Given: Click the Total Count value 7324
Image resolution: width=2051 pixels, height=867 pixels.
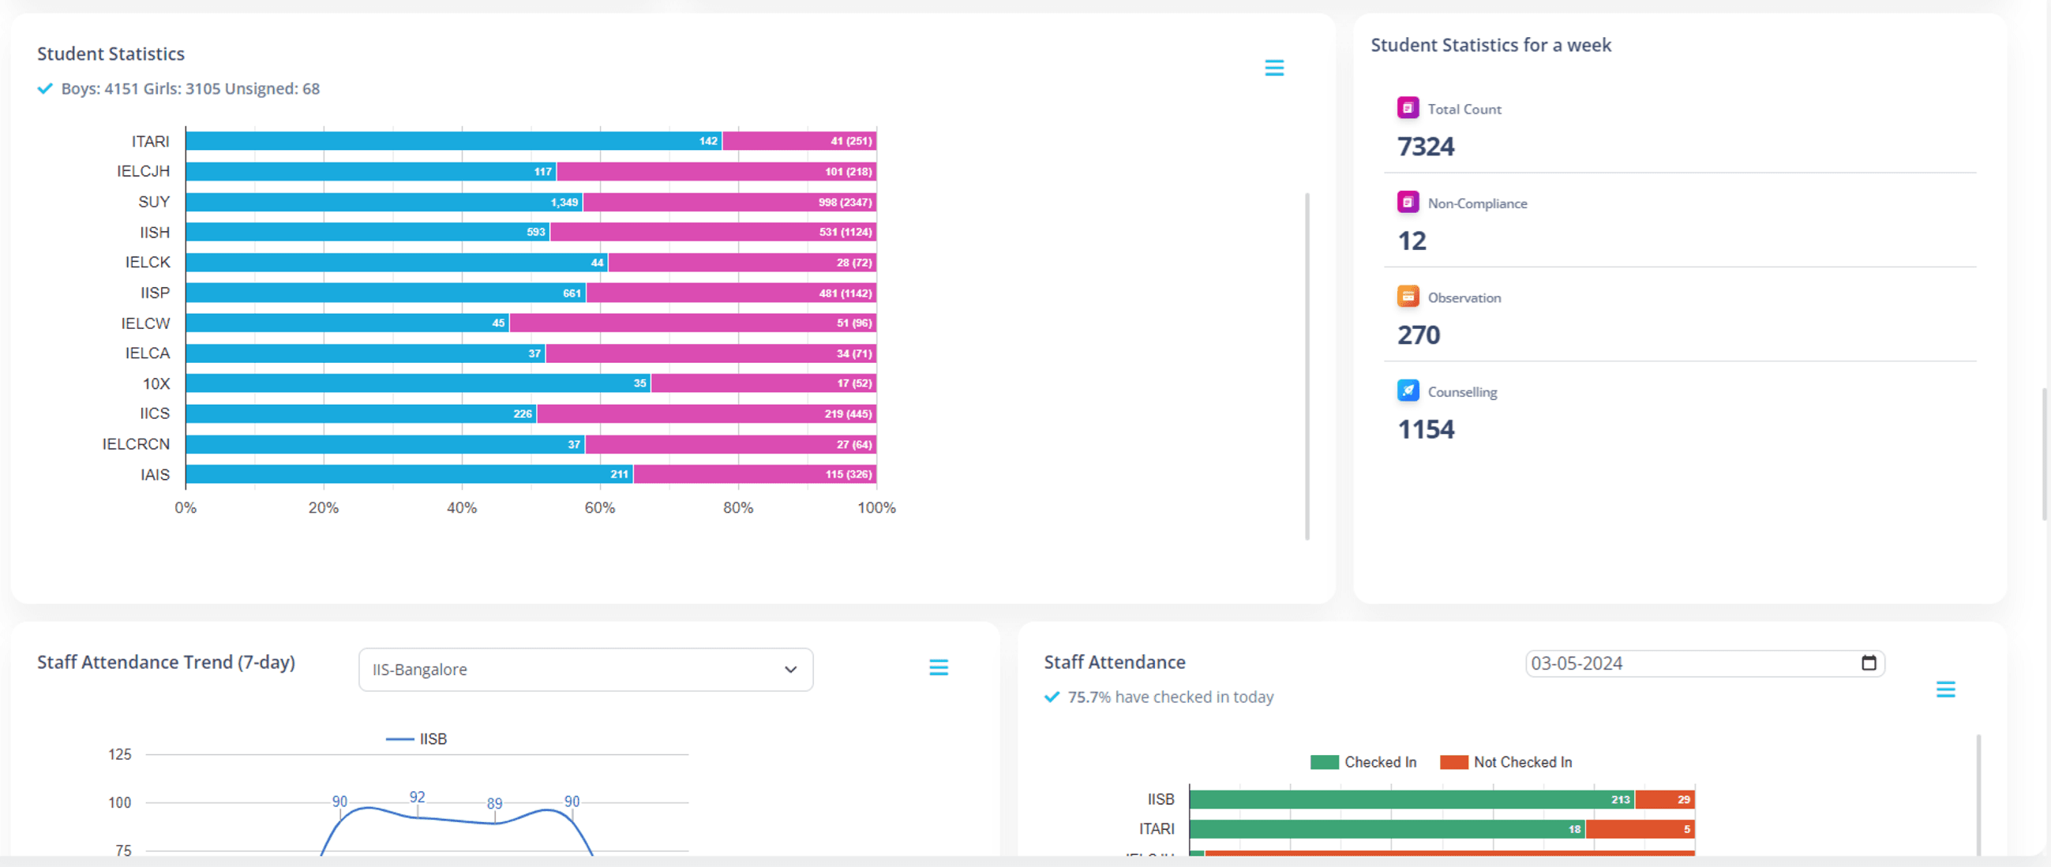Looking at the screenshot, I should pyautogui.click(x=1425, y=148).
